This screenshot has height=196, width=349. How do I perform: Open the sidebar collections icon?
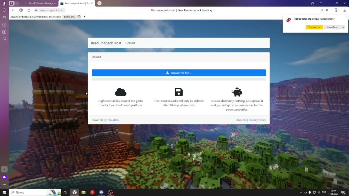coord(4,17)
